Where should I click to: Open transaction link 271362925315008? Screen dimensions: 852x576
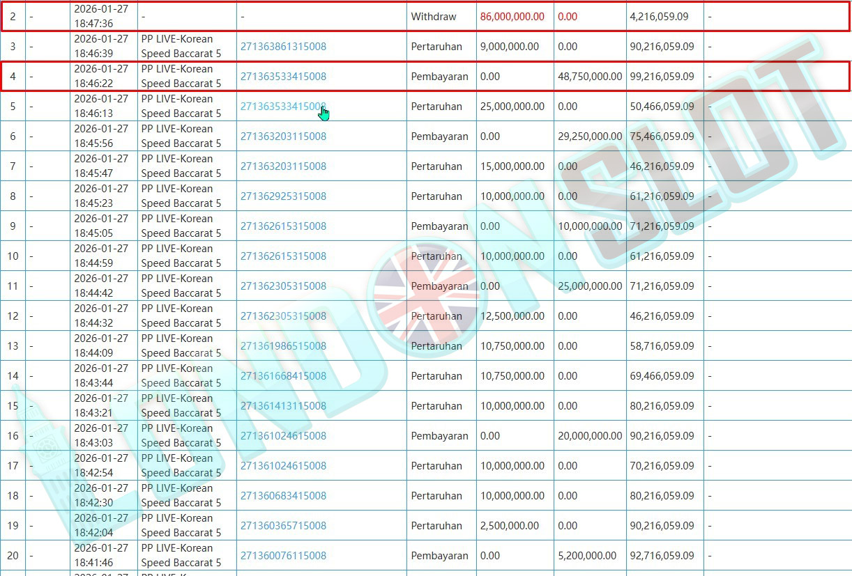[x=283, y=196]
